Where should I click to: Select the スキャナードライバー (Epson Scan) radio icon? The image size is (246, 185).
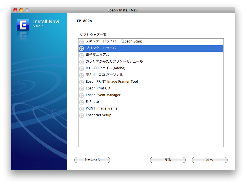(x=82, y=42)
